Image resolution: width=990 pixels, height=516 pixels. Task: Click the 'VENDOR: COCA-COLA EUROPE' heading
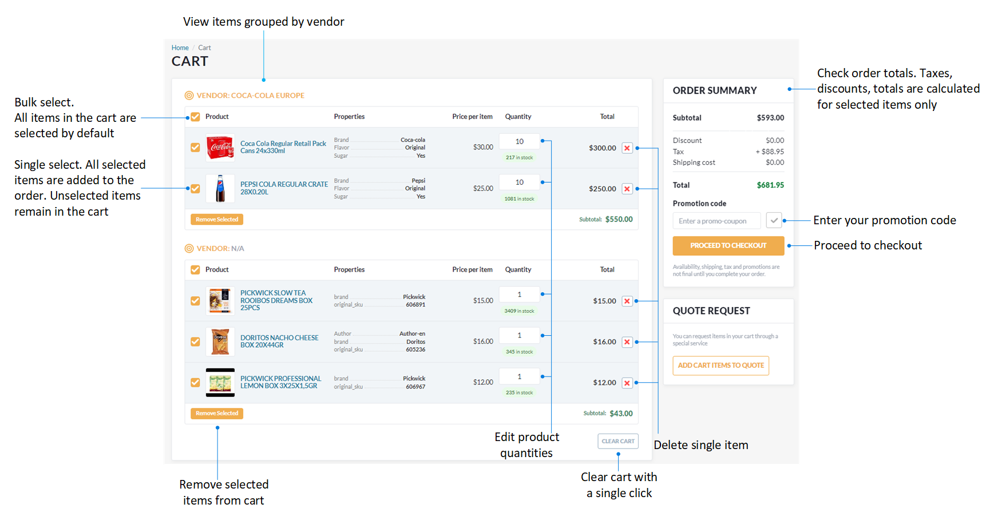[x=251, y=96]
